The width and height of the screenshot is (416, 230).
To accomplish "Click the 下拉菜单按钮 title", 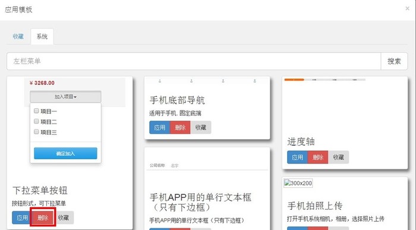I will pos(40,190).
